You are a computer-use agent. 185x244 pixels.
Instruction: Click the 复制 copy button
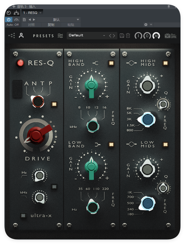(x=51, y=25)
